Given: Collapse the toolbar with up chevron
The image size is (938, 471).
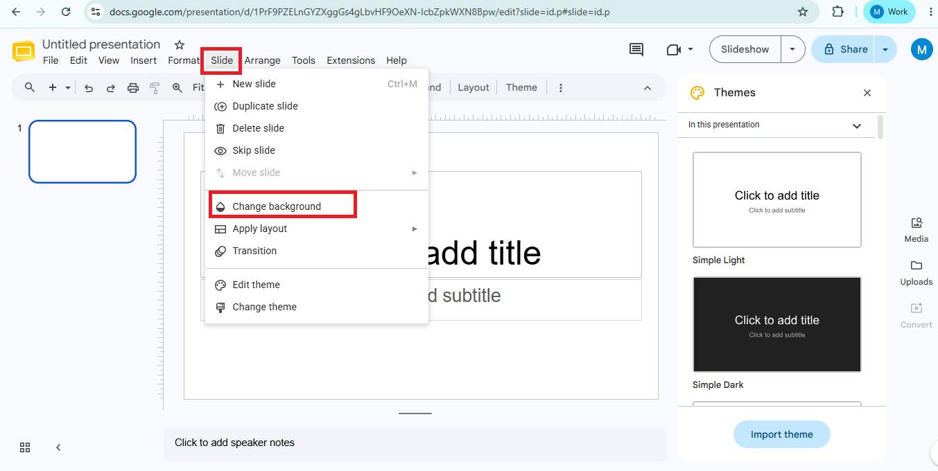Looking at the screenshot, I should [648, 87].
